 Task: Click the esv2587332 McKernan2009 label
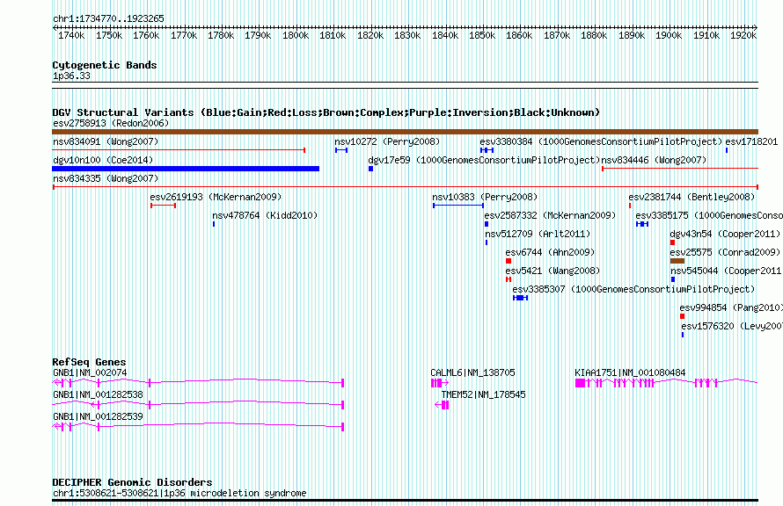coord(550,215)
